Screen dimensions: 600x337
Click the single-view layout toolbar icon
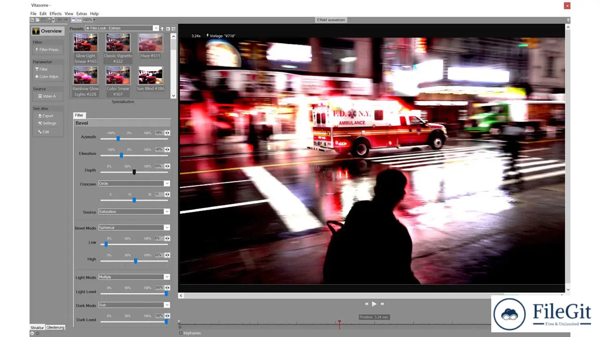click(74, 20)
